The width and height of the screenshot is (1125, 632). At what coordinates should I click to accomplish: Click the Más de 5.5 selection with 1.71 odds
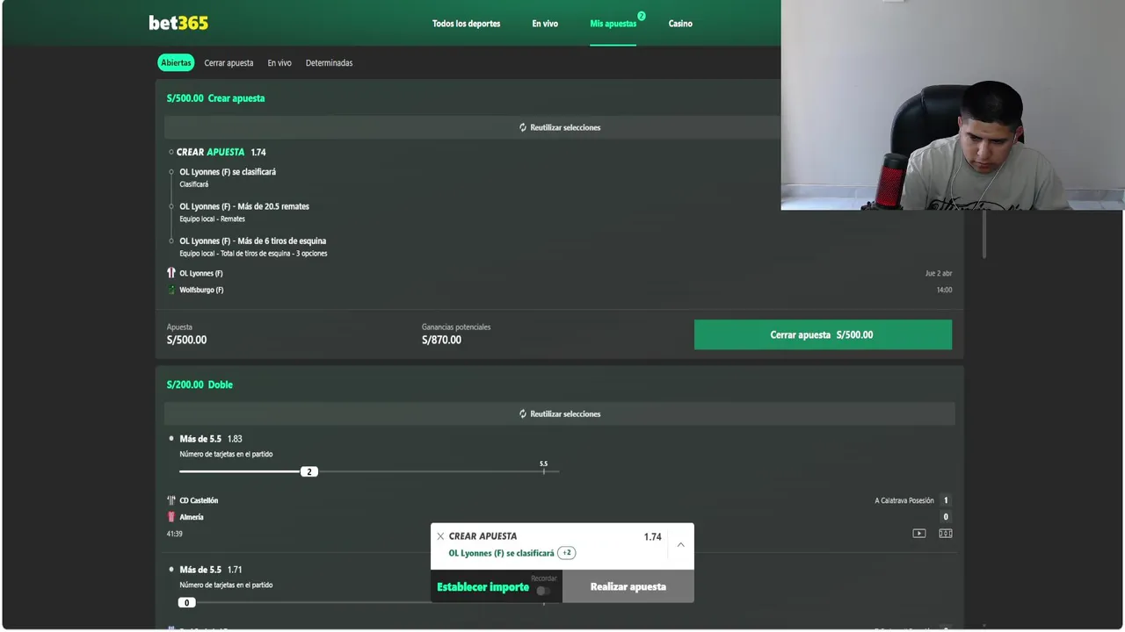click(211, 570)
